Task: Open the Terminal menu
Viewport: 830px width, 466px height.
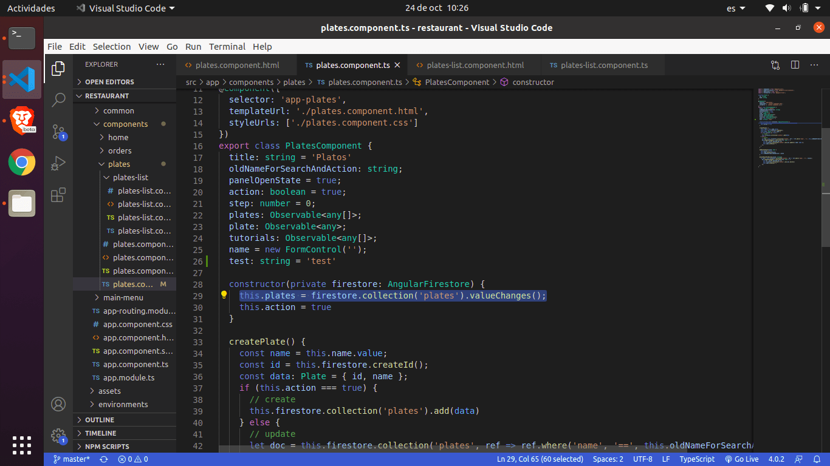Action: point(227,47)
